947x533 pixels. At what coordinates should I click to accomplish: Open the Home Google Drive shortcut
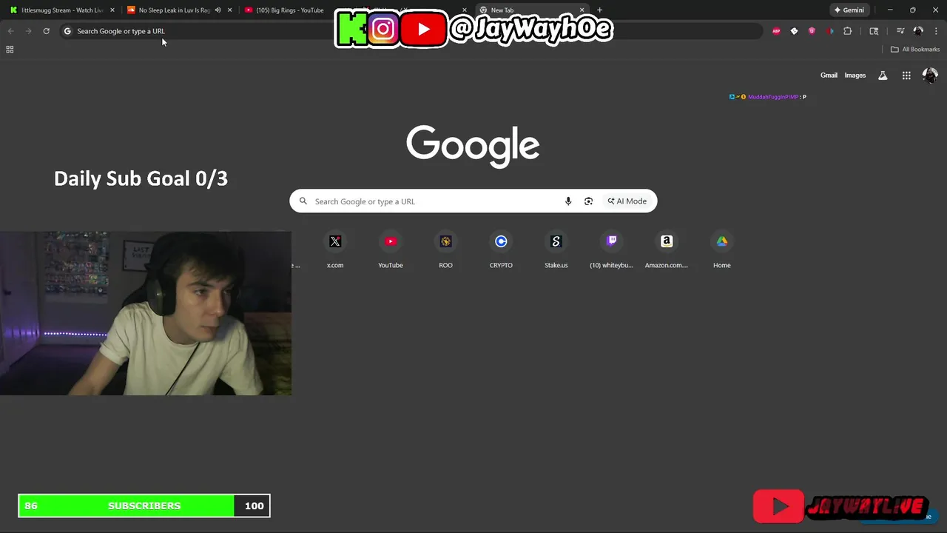(722, 250)
